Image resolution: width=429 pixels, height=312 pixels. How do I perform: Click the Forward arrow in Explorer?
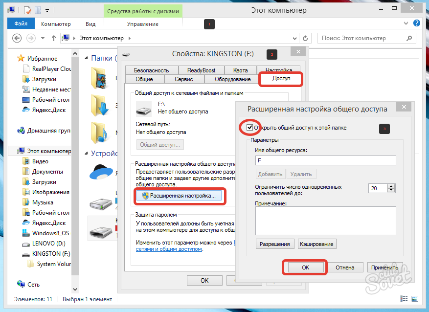pyautogui.click(x=31, y=38)
